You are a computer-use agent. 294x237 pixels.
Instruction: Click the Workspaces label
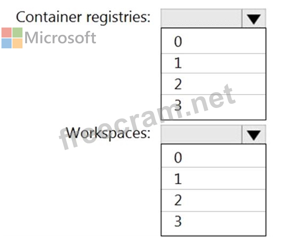pyautogui.click(x=108, y=133)
